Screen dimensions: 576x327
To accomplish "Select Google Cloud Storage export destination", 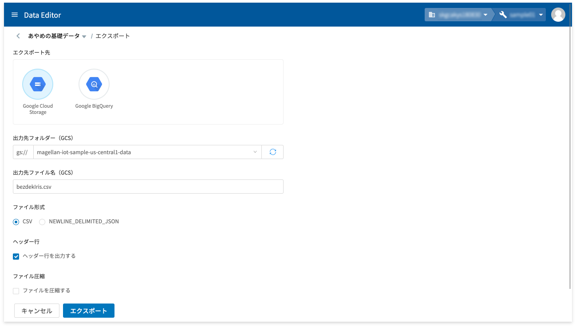I will 38,84.
